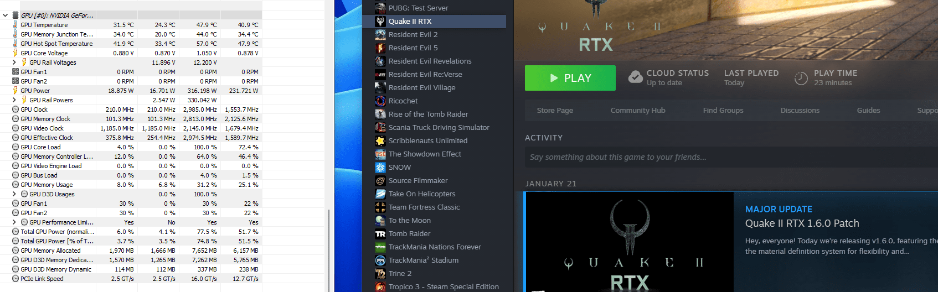Click the GPU Power lightning icon

click(15, 91)
